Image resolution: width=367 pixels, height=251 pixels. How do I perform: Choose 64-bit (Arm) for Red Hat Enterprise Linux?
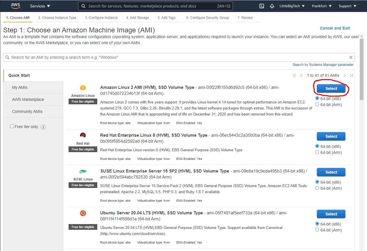tap(317, 152)
